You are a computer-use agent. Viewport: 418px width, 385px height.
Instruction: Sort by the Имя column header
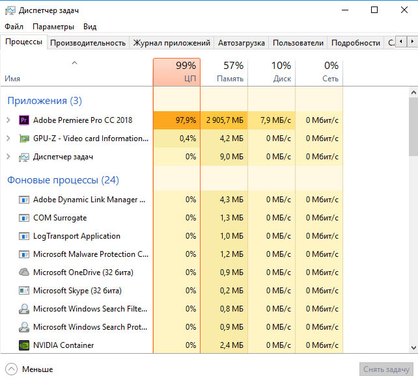[77, 72]
